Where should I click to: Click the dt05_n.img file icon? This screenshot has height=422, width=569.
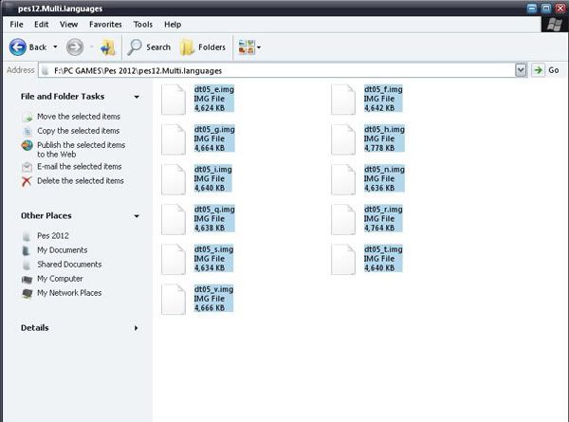tap(343, 179)
